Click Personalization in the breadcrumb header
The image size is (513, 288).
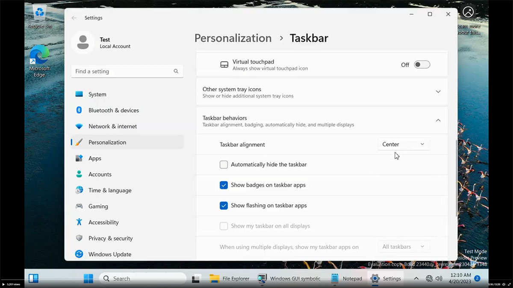click(233, 38)
